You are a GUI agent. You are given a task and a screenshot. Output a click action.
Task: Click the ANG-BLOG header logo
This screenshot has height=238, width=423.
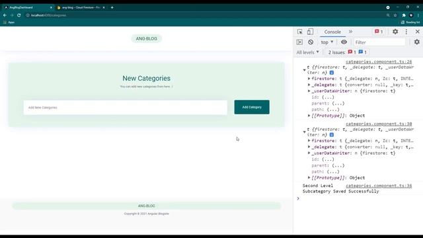[x=147, y=38]
